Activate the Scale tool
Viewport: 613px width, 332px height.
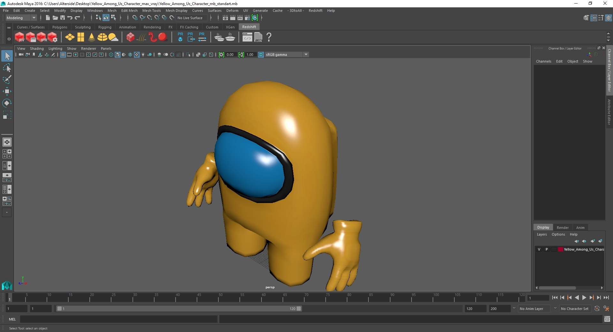click(x=7, y=115)
